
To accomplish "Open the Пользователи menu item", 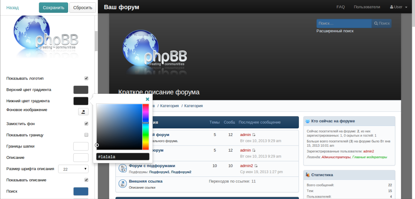I will [x=367, y=7].
